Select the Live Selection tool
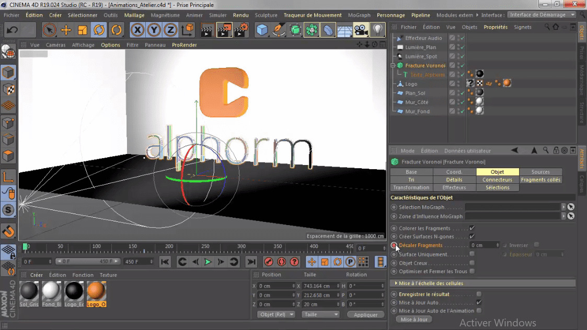The width and height of the screenshot is (587, 330). click(49, 30)
